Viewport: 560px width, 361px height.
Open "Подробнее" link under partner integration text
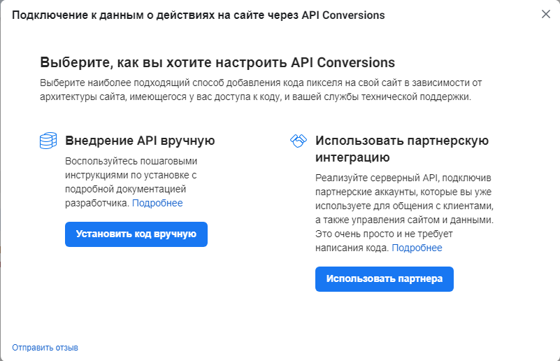pyautogui.click(x=417, y=248)
